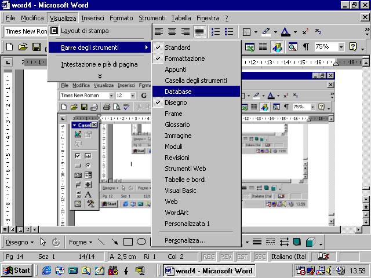The height and width of the screenshot is (278, 371).
Task: Enable Casella degli strumenti toolbar
Action: pos(196,81)
